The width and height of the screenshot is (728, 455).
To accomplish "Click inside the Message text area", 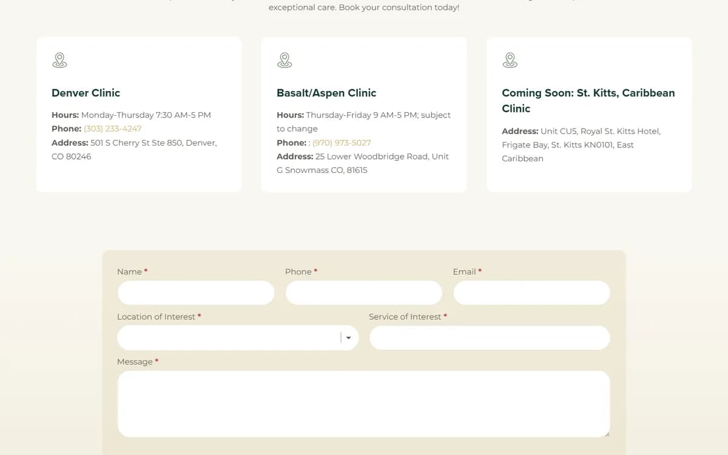I will point(364,404).
